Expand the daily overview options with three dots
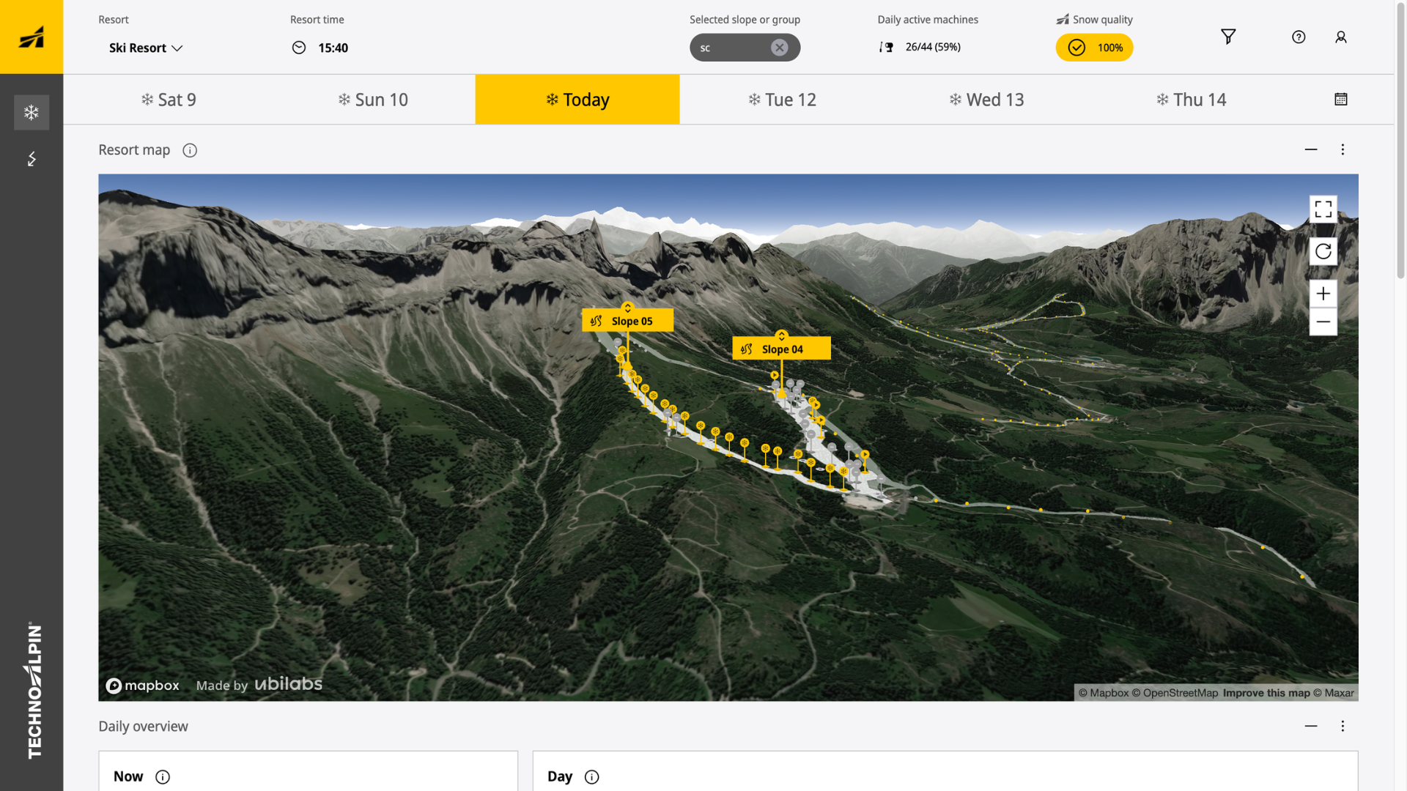Screen dimensions: 1407x791 pos(1343,725)
